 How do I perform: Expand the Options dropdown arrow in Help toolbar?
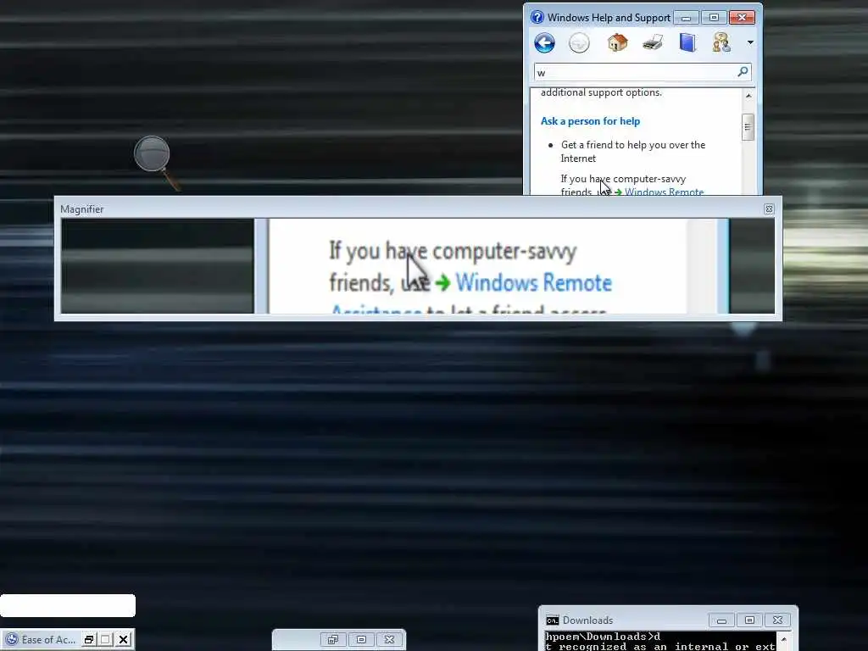point(751,42)
